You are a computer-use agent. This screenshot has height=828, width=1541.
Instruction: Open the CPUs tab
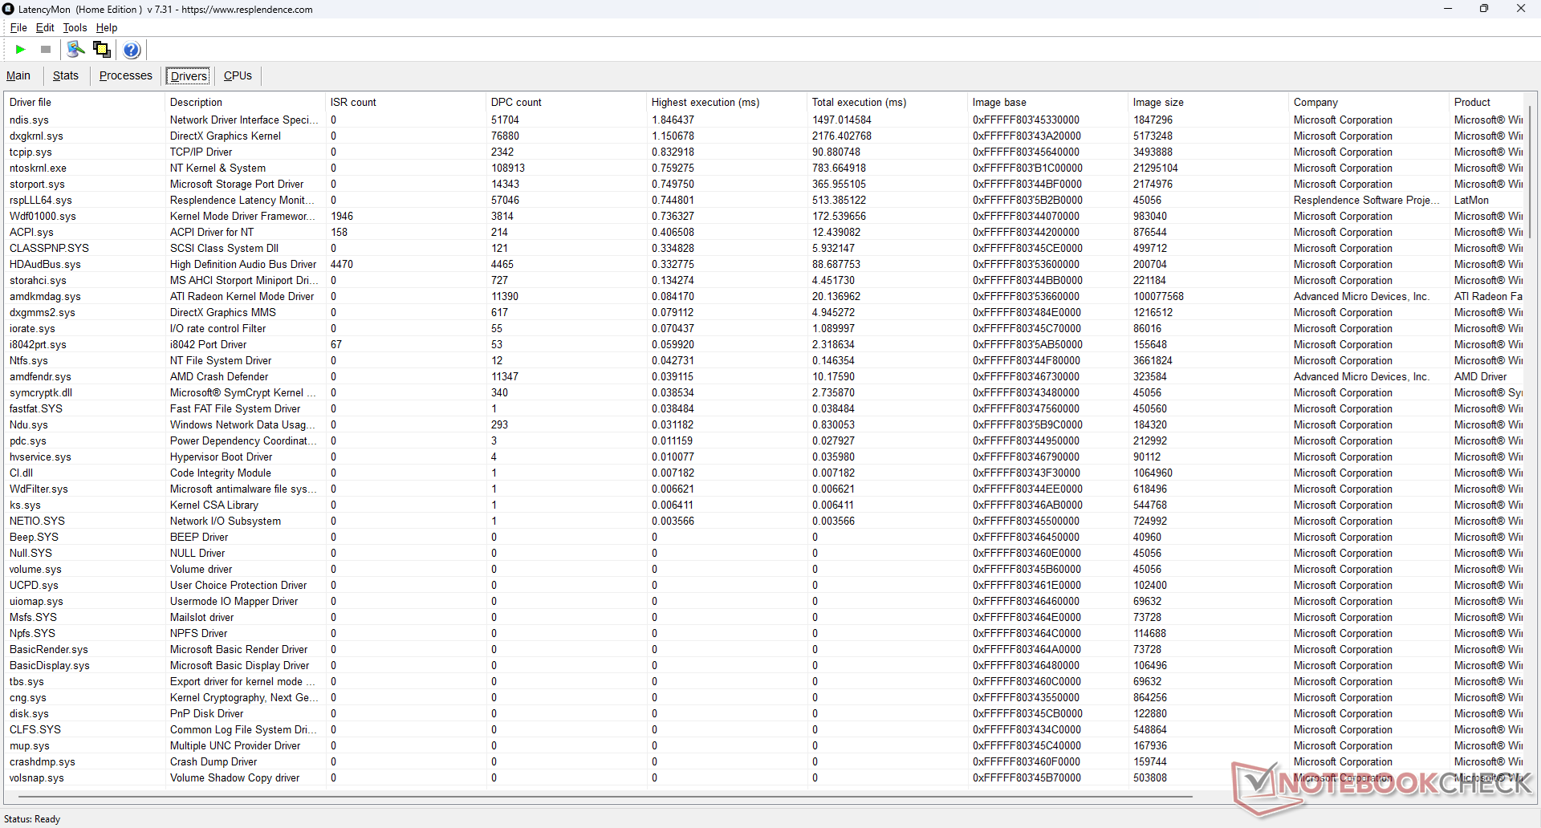[238, 75]
